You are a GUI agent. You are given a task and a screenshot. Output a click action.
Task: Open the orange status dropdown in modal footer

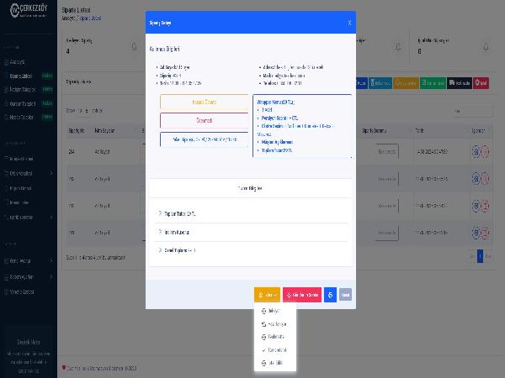click(267, 295)
